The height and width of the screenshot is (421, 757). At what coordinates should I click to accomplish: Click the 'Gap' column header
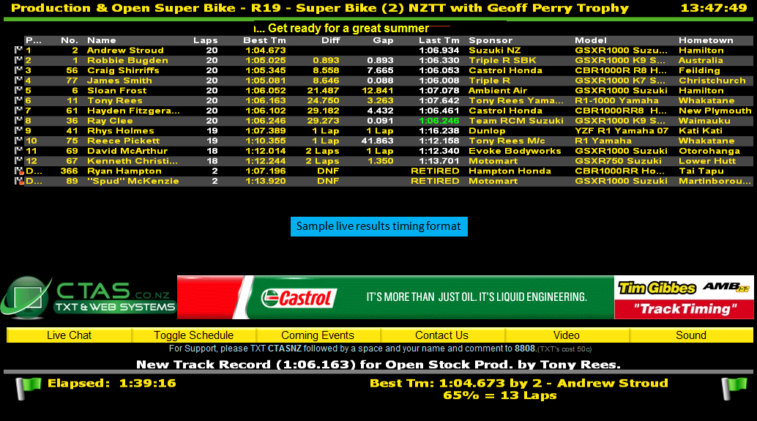pyautogui.click(x=384, y=40)
